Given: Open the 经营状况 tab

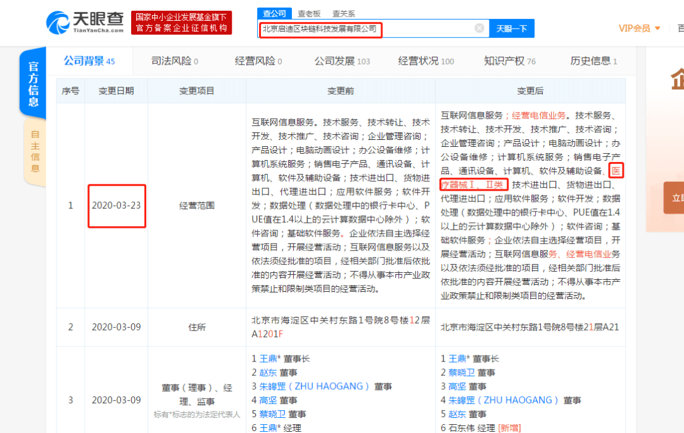Looking at the screenshot, I should (426, 61).
